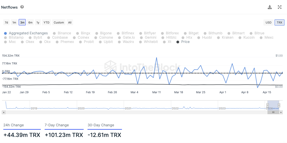Click the right range selector handle
Screen dimensions: 287x143
tap(279, 105)
